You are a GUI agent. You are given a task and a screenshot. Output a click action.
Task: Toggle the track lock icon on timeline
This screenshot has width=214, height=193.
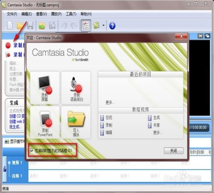coord(5,169)
